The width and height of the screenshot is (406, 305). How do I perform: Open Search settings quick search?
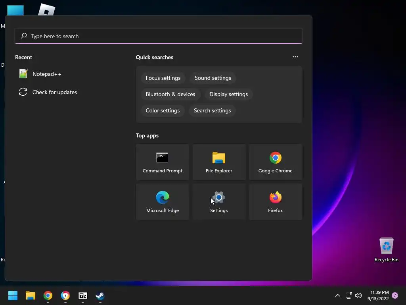coord(213,111)
